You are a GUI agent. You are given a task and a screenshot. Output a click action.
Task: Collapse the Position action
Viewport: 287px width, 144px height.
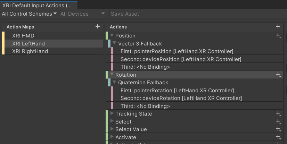coord(112,35)
